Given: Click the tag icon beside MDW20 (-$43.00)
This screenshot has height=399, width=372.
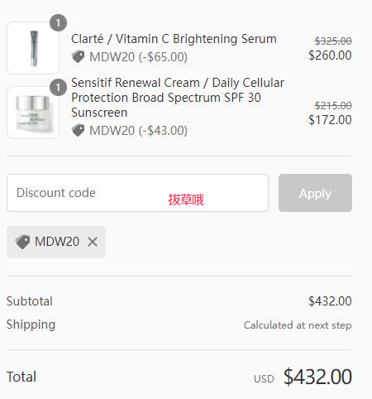Looking at the screenshot, I should [x=78, y=131].
